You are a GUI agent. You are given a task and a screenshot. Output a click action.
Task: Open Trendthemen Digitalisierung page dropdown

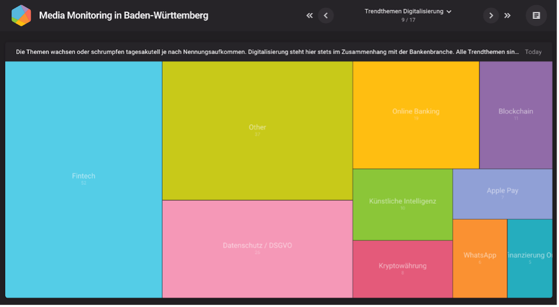(408, 11)
